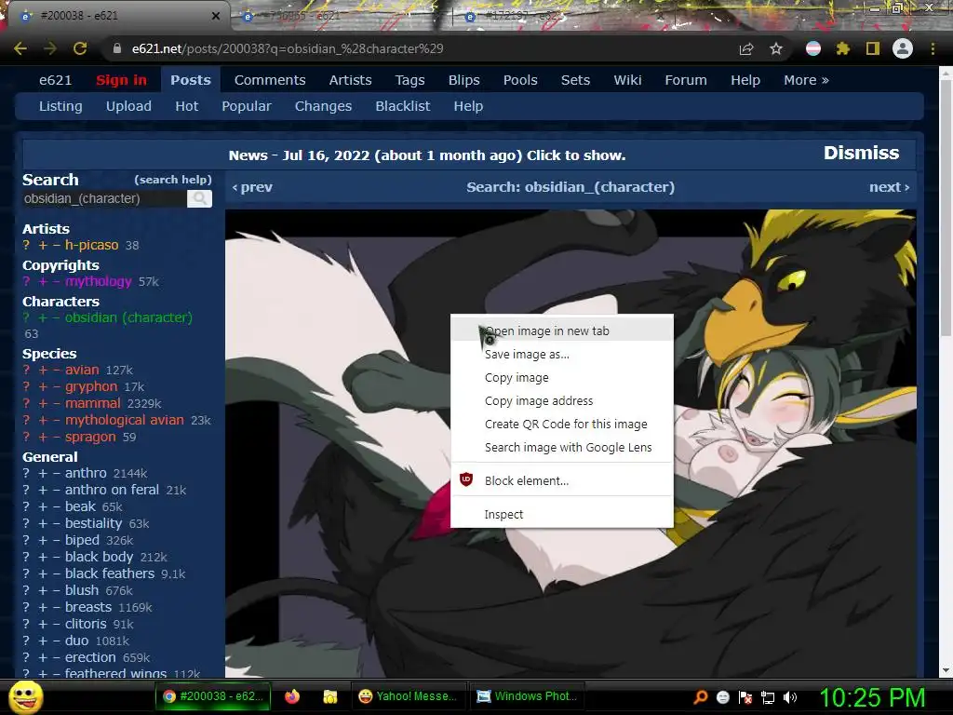Click the flag with red X tray icon
The height and width of the screenshot is (715, 953).
[x=745, y=697]
